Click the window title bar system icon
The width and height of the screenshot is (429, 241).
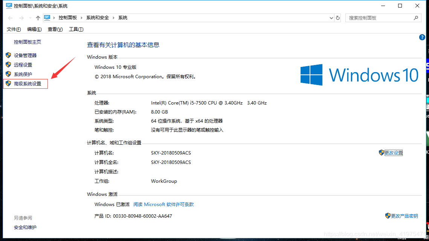pos(9,6)
